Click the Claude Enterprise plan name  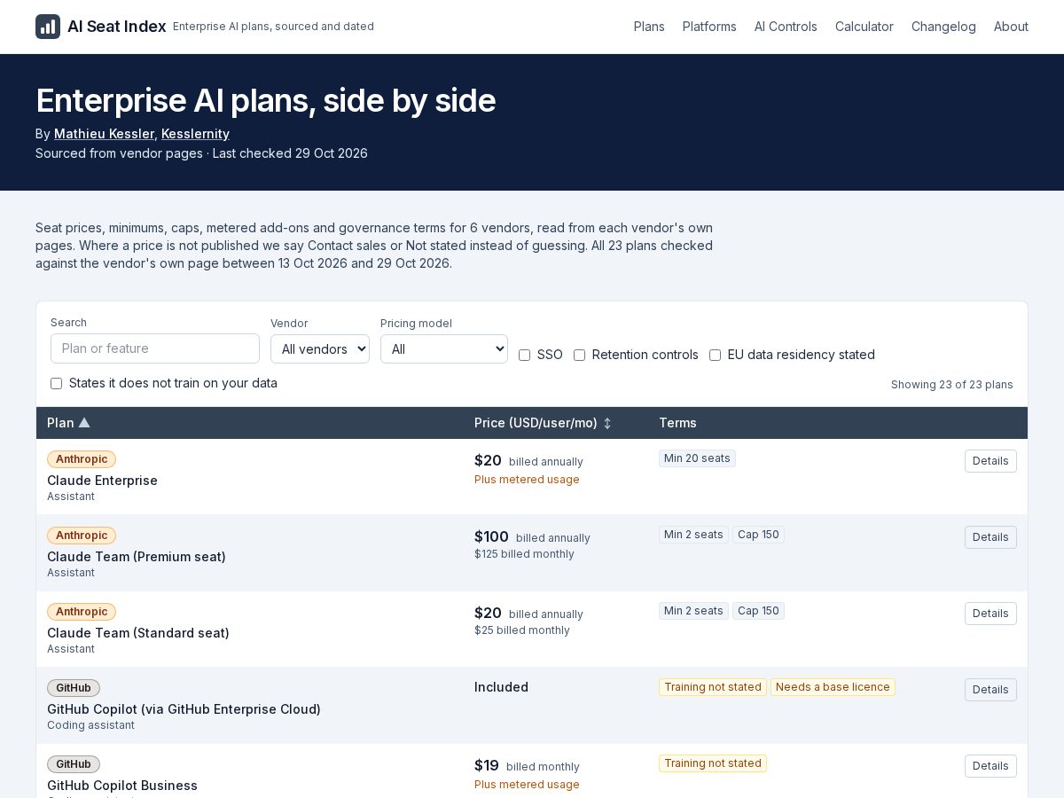point(102,481)
